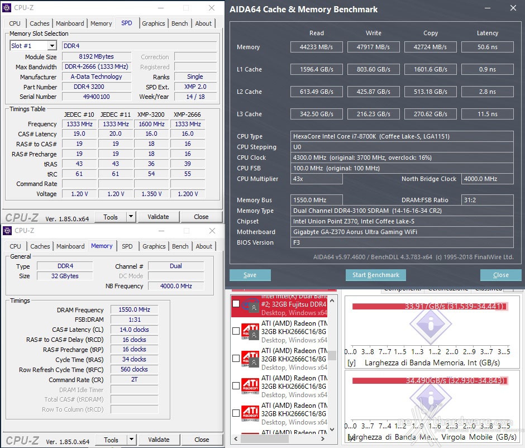Open the Mainboard tab in the lower CPU-Z window
The width and height of the screenshot is (525, 448).
coord(70,246)
